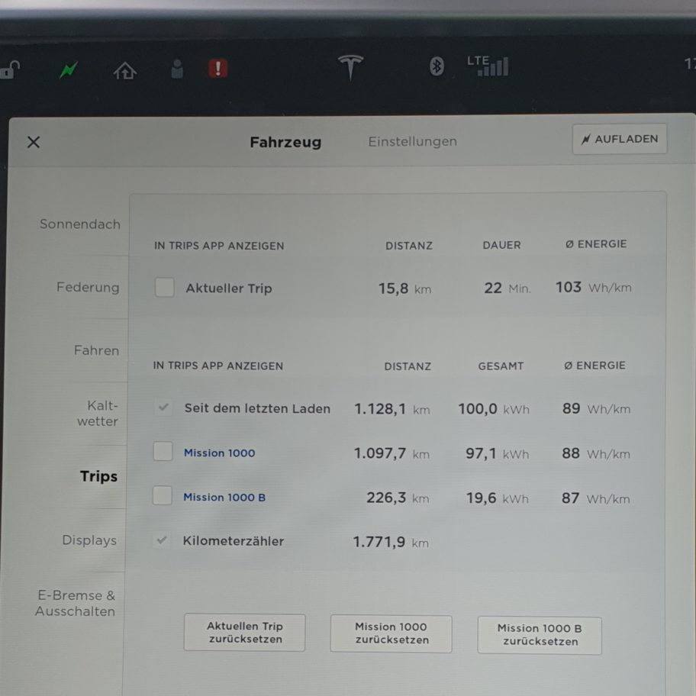This screenshot has width=696, height=696.
Task: Tap the DAUER column header
Action: pyautogui.click(x=501, y=245)
